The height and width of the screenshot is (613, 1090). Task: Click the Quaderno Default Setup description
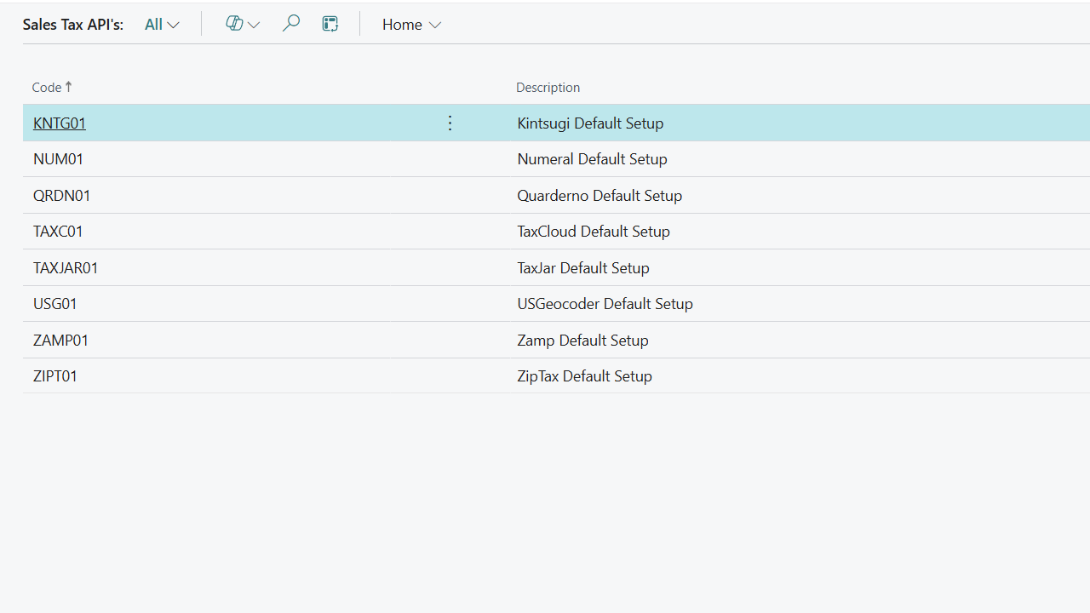(x=599, y=196)
